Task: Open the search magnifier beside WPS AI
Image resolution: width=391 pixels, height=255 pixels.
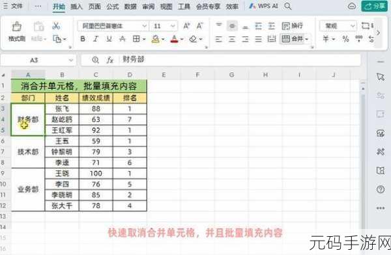Action: pyautogui.click(x=288, y=6)
